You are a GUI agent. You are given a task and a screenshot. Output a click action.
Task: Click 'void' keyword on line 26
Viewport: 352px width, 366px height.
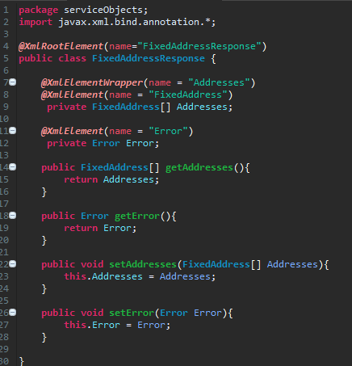click(92, 313)
